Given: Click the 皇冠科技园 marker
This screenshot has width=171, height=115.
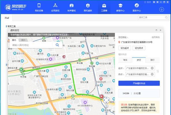Looking at the screenshot, I should [66, 76].
